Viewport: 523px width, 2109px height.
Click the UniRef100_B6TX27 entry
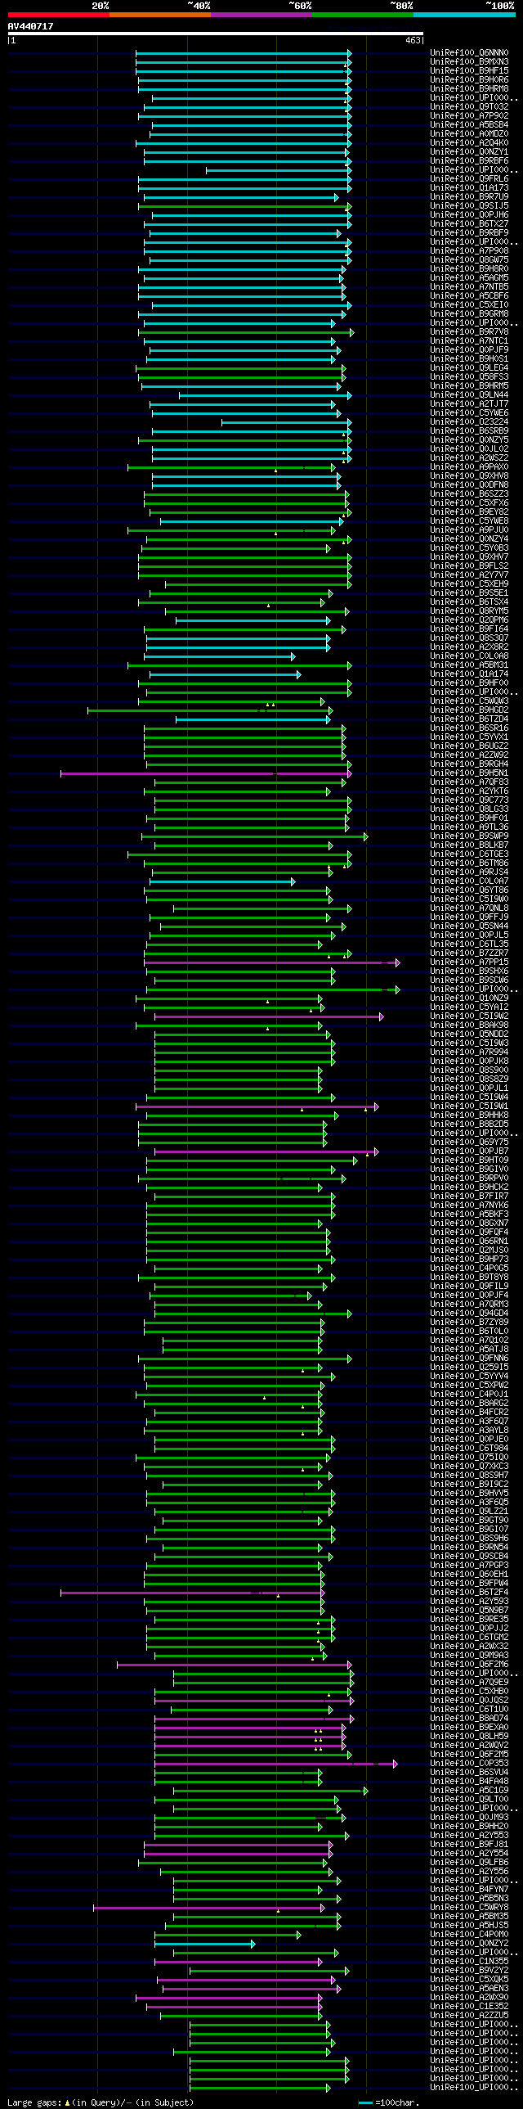click(x=469, y=224)
